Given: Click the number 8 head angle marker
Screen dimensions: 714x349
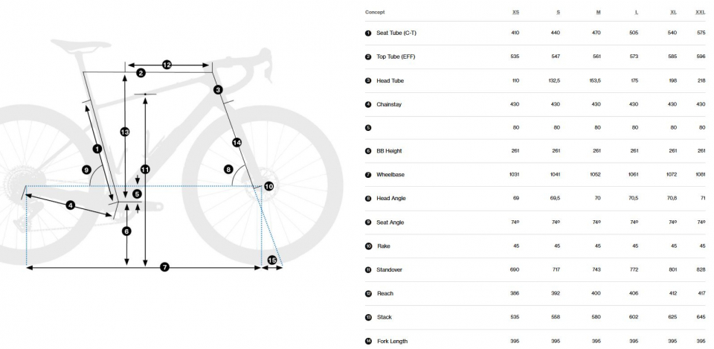Looking at the screenshot, I should (228, 170).
